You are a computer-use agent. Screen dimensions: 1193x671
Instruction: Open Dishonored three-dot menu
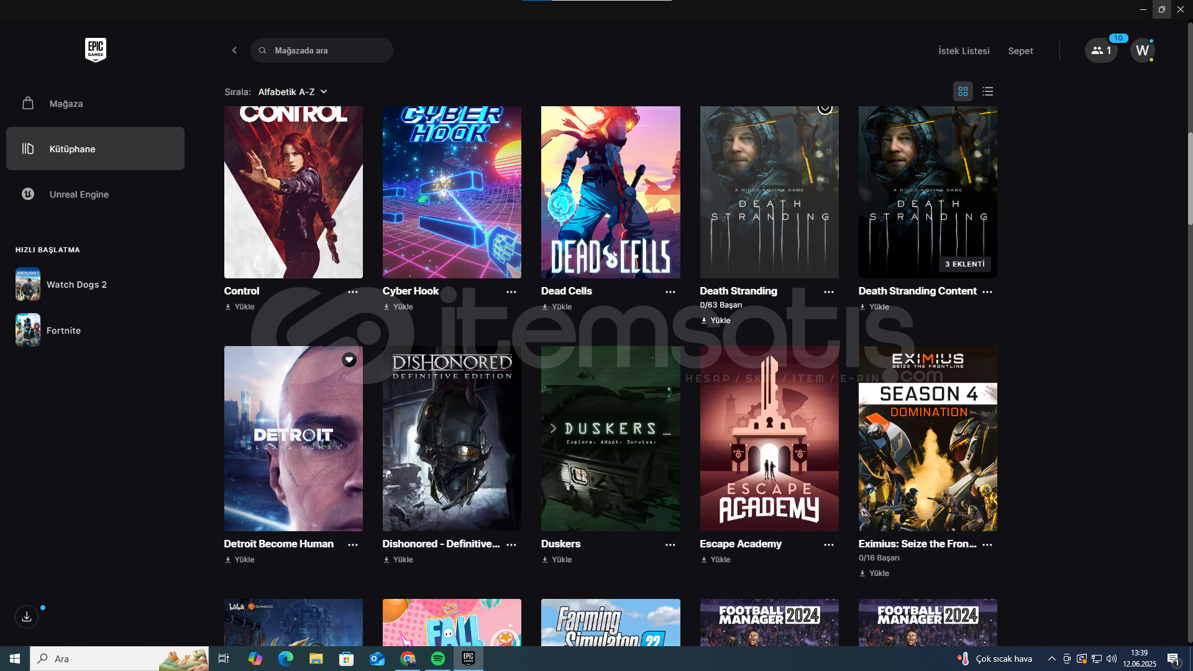511,544
